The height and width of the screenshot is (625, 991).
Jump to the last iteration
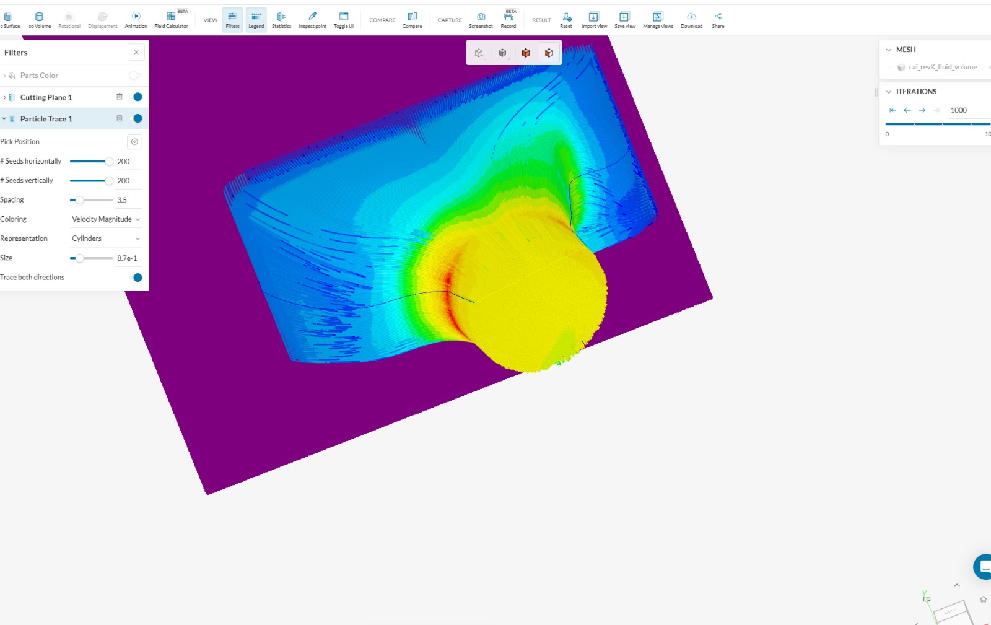point(936,110)
